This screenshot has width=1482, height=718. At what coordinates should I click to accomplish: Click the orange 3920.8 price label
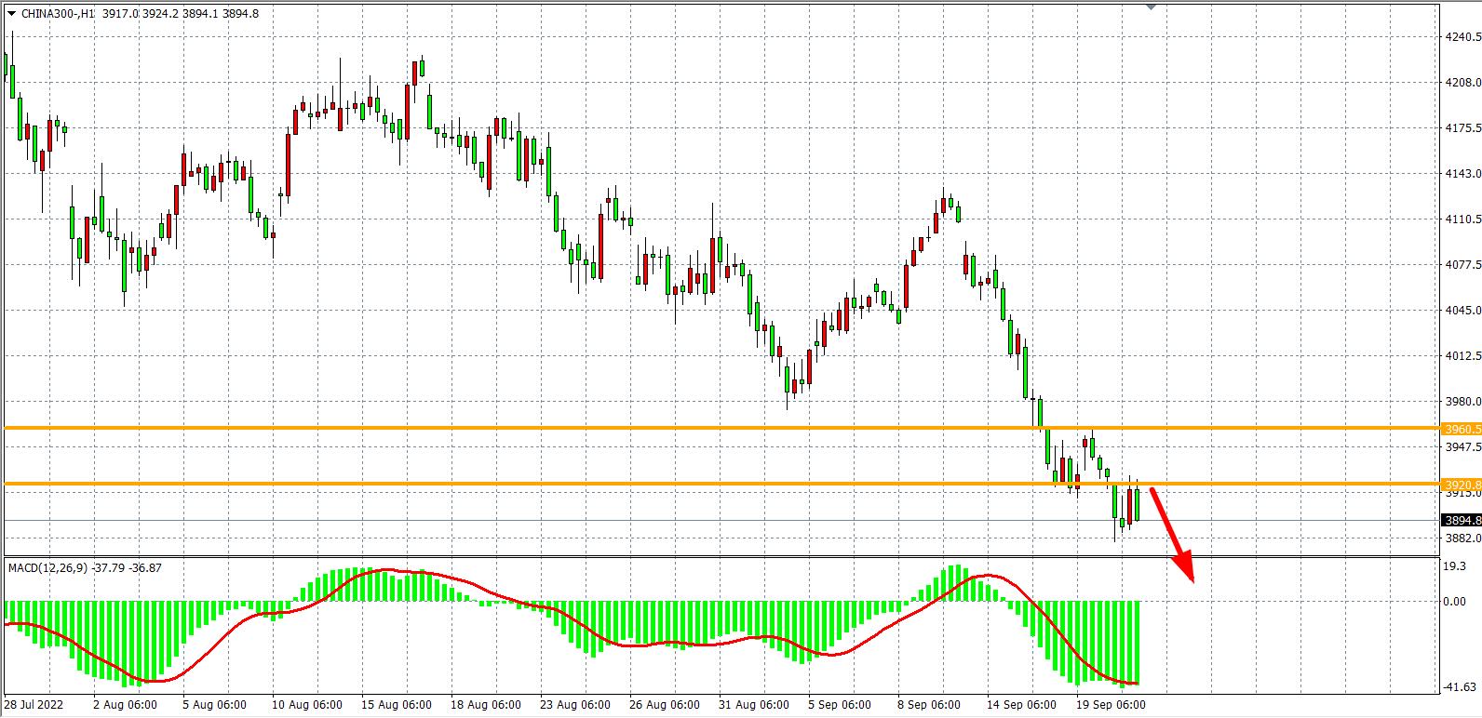(1460, 485)
